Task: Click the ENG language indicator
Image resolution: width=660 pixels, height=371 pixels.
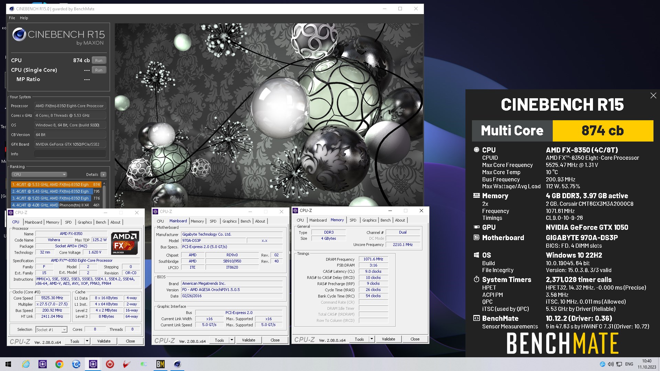Action: click(629, 364)
